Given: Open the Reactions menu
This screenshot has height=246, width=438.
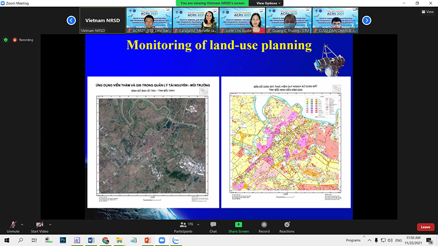Looking at the screenshot, I should (286, 227).
